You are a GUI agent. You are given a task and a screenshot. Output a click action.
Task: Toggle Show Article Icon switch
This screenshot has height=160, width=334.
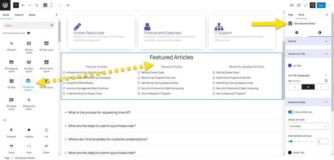click(x=291, y=112)
